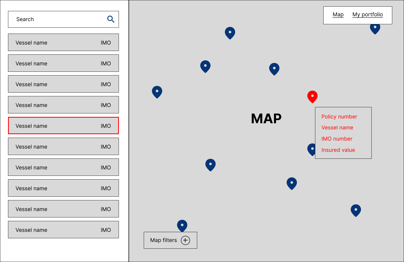This screenshot has height=262, width=404.
Task: Click Policy number in the pin popup
Action: 339,117
